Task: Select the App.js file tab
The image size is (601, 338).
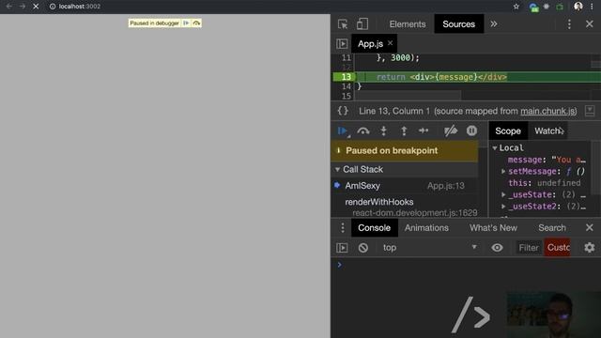Action: [x=370, y=44]
